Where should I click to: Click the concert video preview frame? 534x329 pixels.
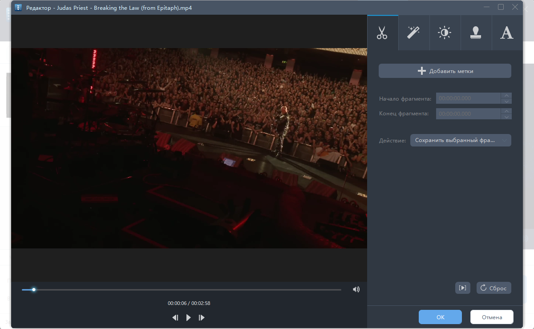coord(189,148)
